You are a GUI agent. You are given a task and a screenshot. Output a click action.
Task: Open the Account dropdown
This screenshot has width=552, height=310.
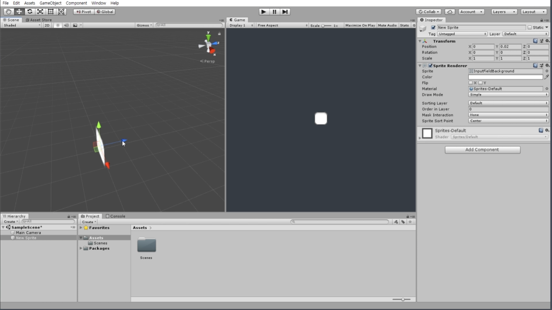click(472, 12)
